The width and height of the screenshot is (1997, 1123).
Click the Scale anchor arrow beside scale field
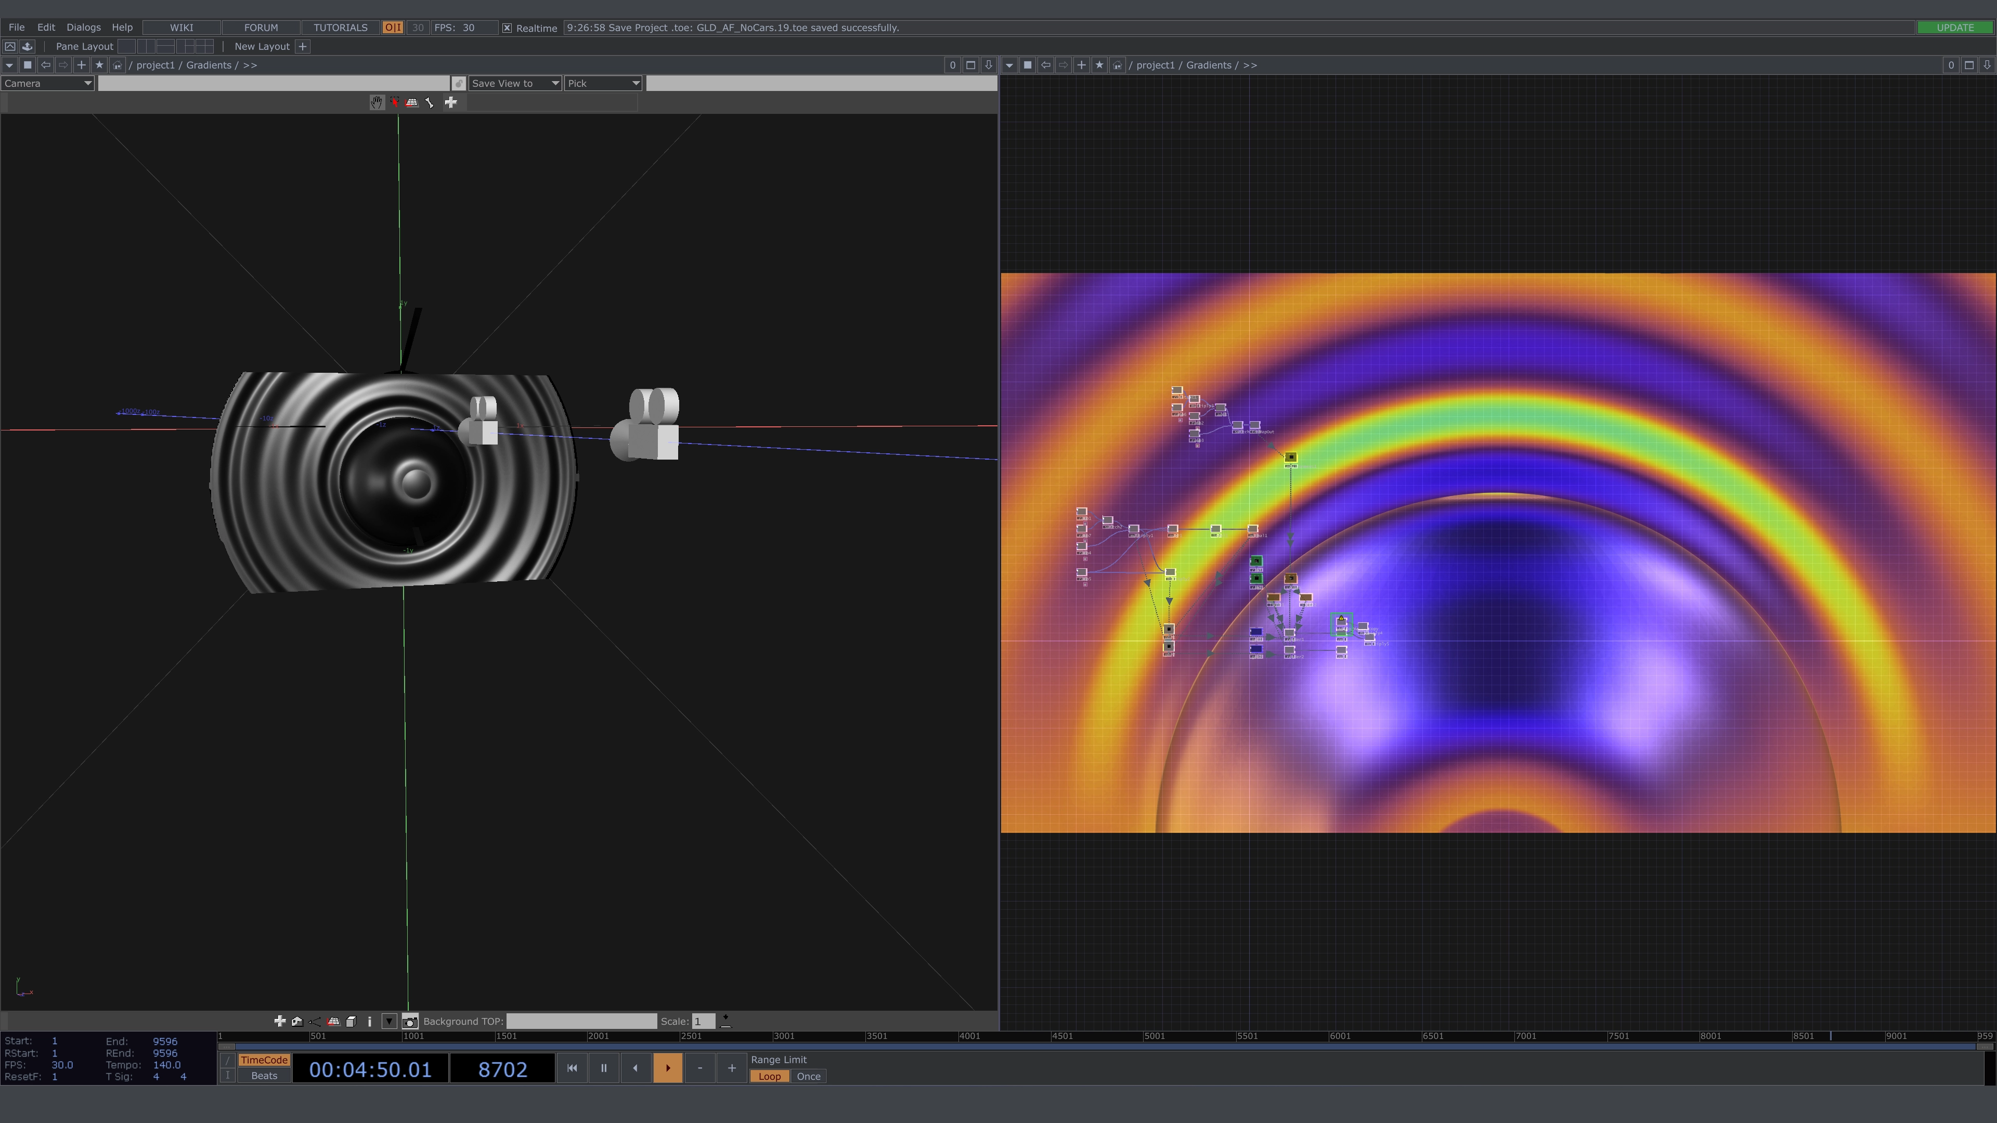725,1022
